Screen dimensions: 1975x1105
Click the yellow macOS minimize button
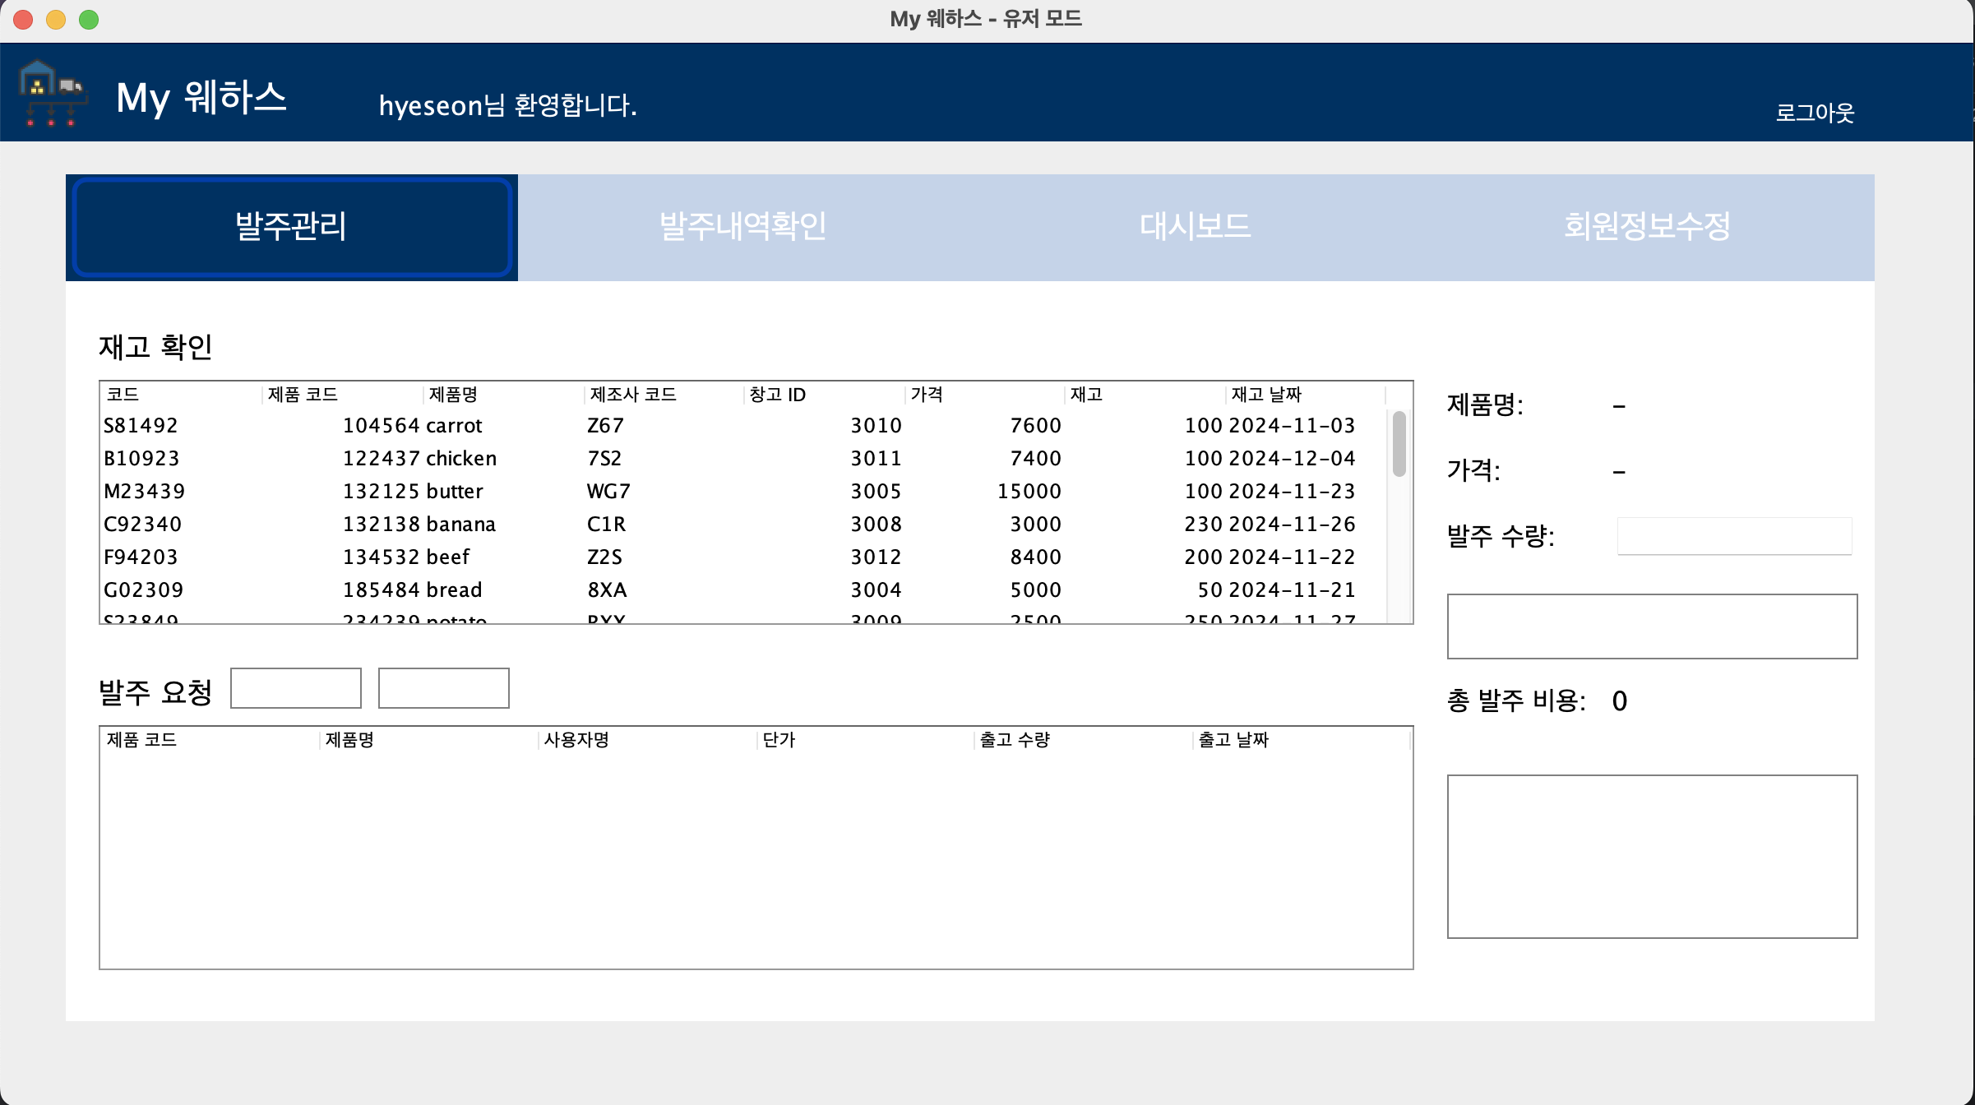pos(56,20)
